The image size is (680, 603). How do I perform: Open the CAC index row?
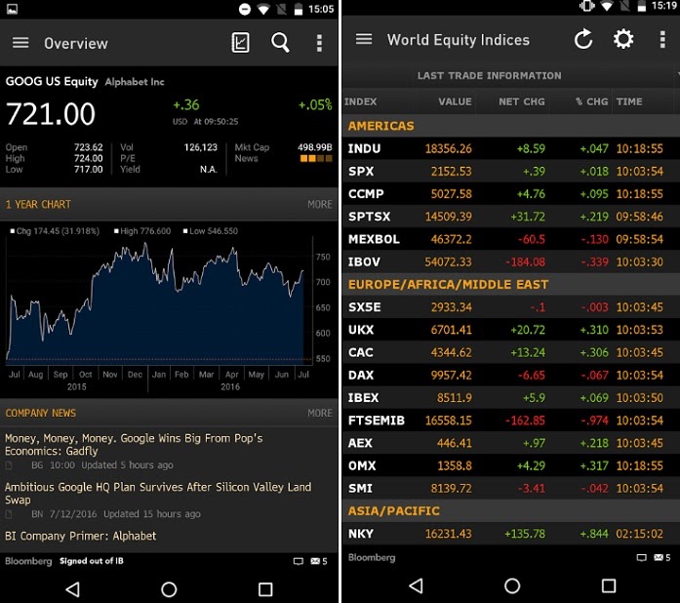(511, 352)
